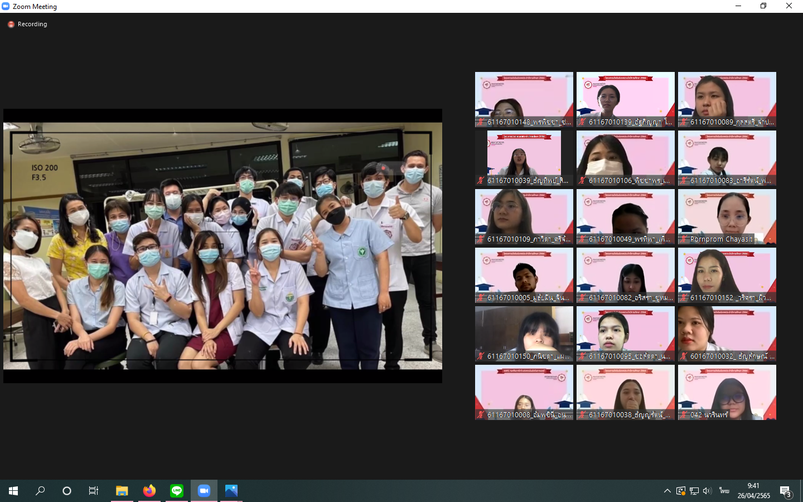Click the Cortana circle icon
This screenshot has width=803, height=502.
pyautogui.click(x=67, y=491)
